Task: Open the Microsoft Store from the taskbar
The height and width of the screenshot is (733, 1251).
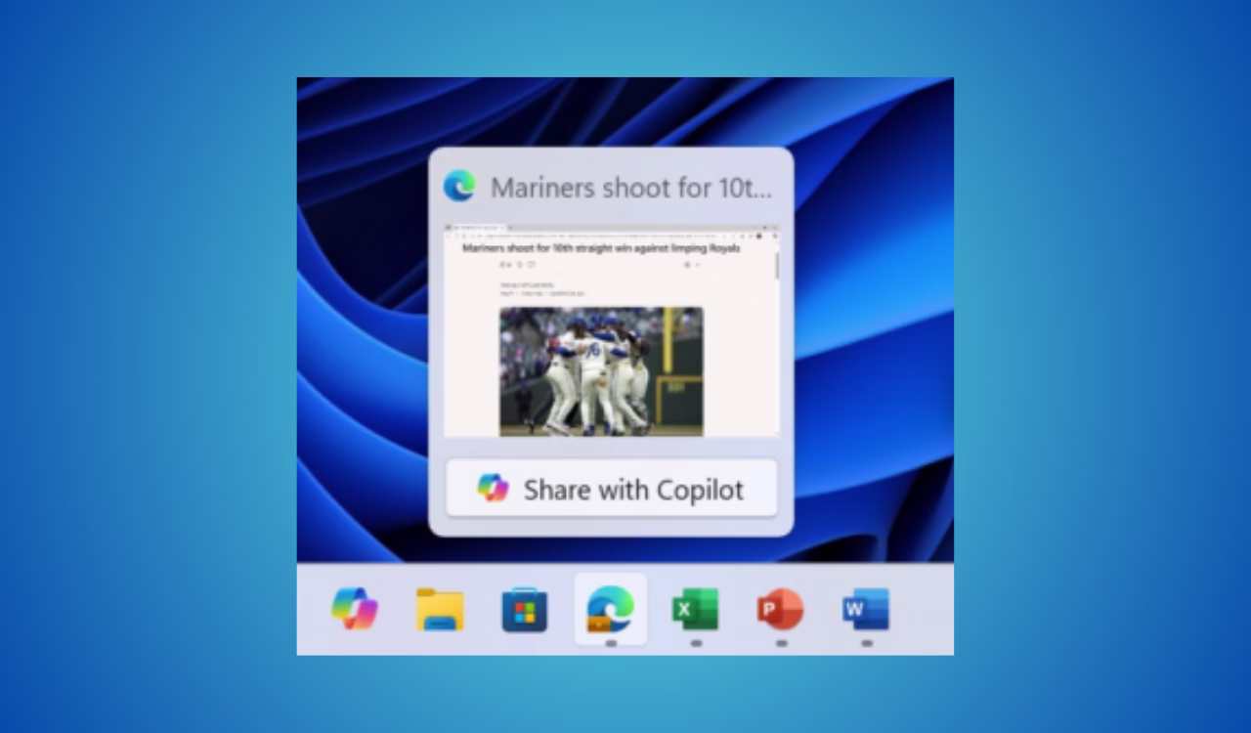Action: click(525, 610)
